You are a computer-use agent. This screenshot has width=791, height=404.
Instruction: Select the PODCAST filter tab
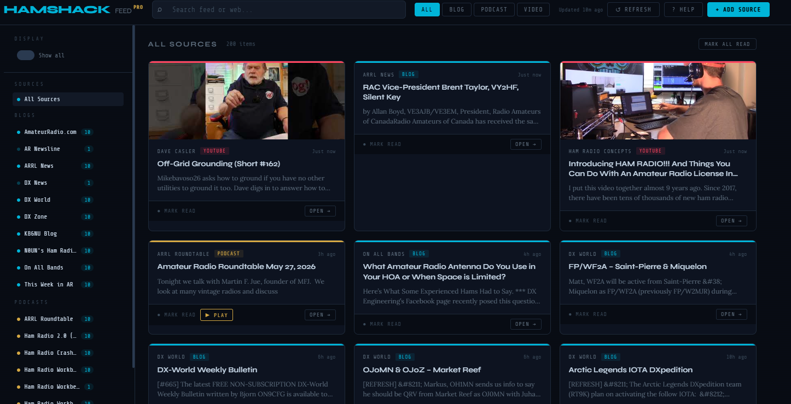(494, 9)
